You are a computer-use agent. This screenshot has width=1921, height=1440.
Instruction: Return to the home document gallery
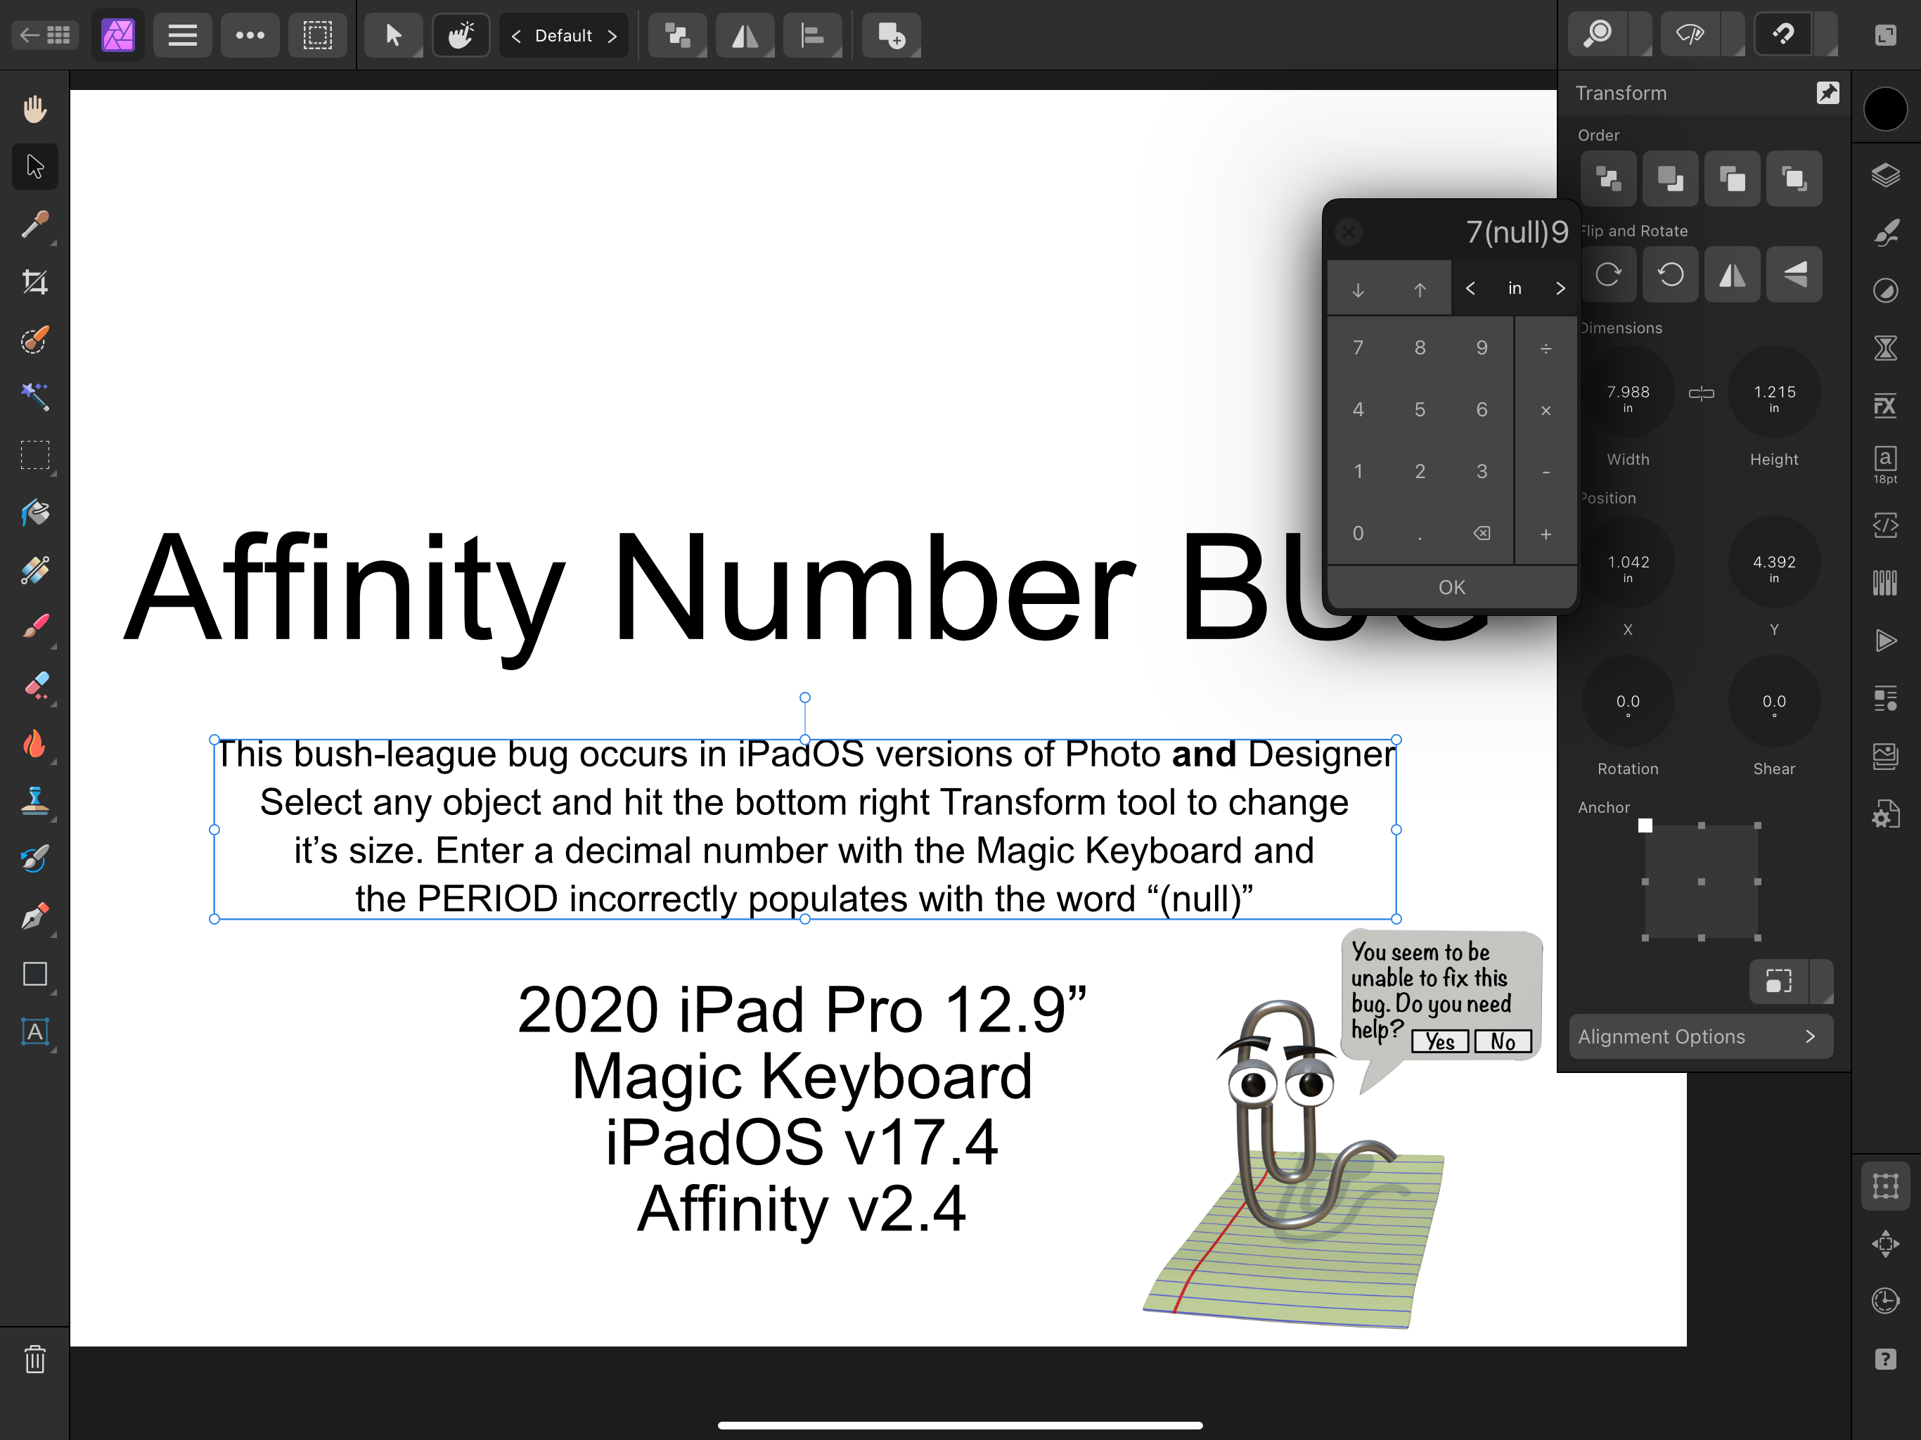tap(45, 36)
